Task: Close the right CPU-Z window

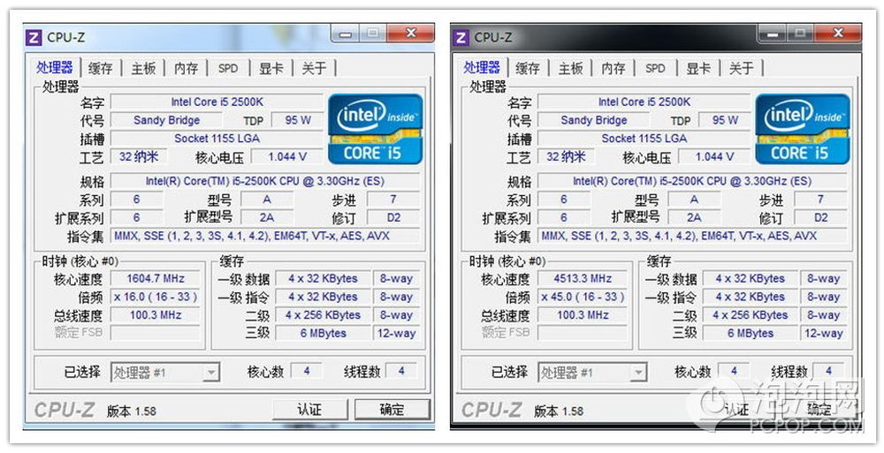Action: (837, 34)
